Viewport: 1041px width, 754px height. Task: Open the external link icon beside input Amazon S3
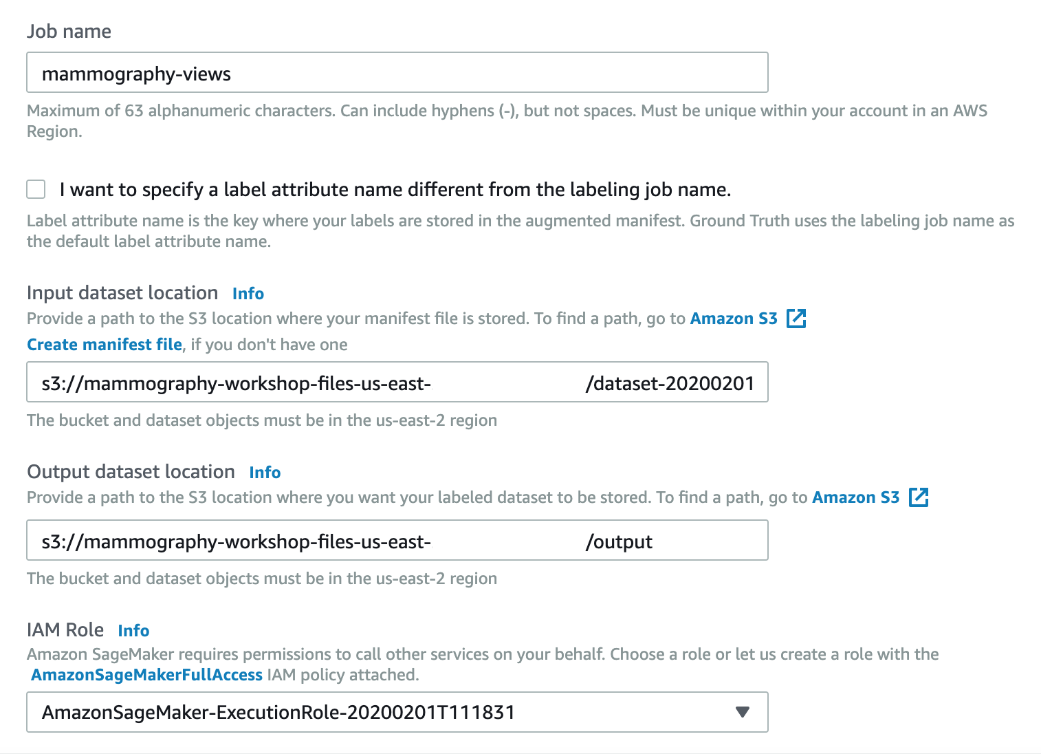coord(796,319)
